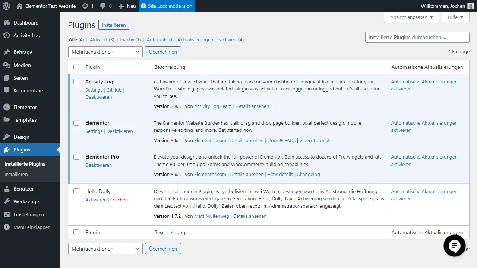The image size is (477, 268).
Task: Open the Neu menu in admin bar
Action: tap(127, 6)
